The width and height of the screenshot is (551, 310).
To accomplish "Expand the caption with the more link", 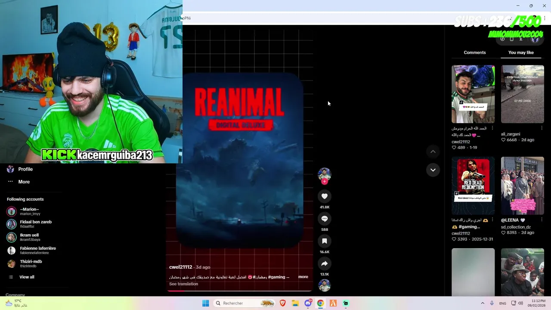I will (x=303, y=277).
